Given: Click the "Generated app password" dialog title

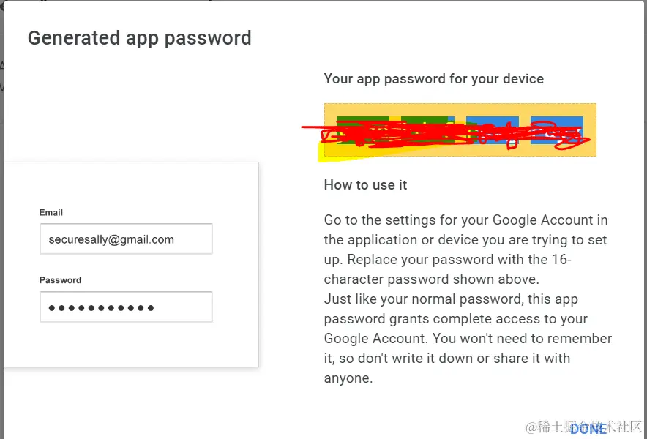Looking at the screenshot, I should coord(140,38).
